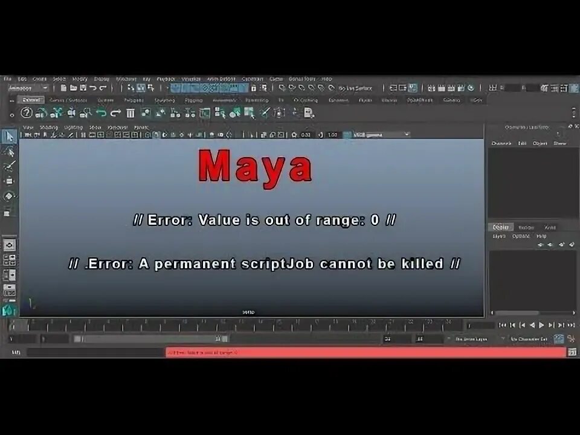Open the File menu
The image size is (580, 435).
7,79
